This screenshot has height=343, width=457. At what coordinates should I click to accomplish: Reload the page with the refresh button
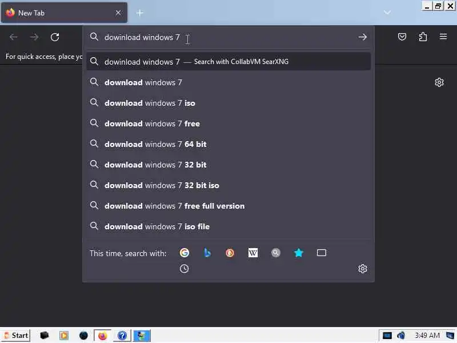click(55, 37)
